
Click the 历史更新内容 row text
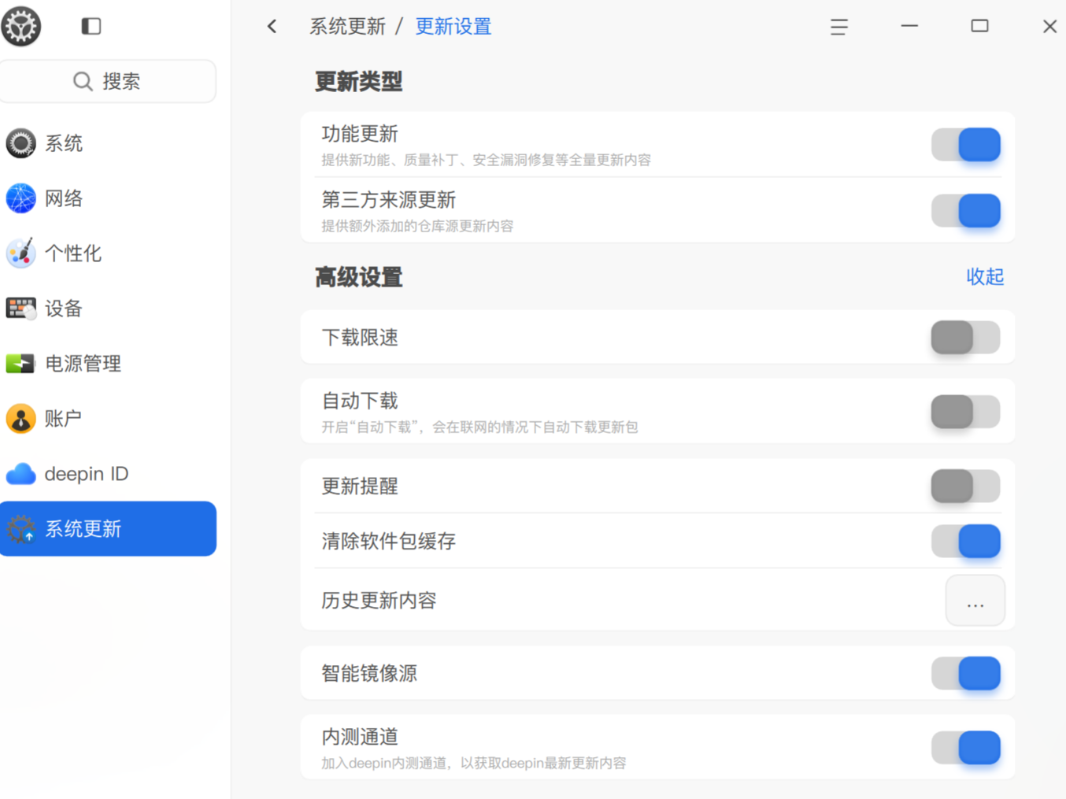click(x=379, y=601)
